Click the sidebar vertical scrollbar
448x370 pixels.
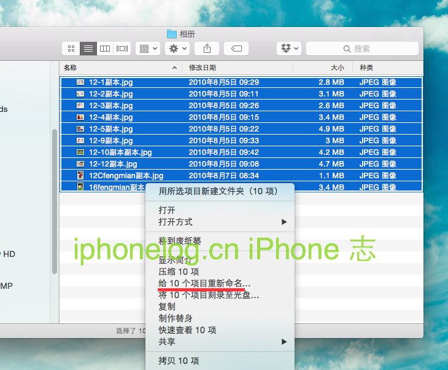pos(55,202)
